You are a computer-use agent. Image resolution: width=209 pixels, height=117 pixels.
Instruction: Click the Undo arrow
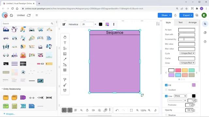(x=117, y=110)
